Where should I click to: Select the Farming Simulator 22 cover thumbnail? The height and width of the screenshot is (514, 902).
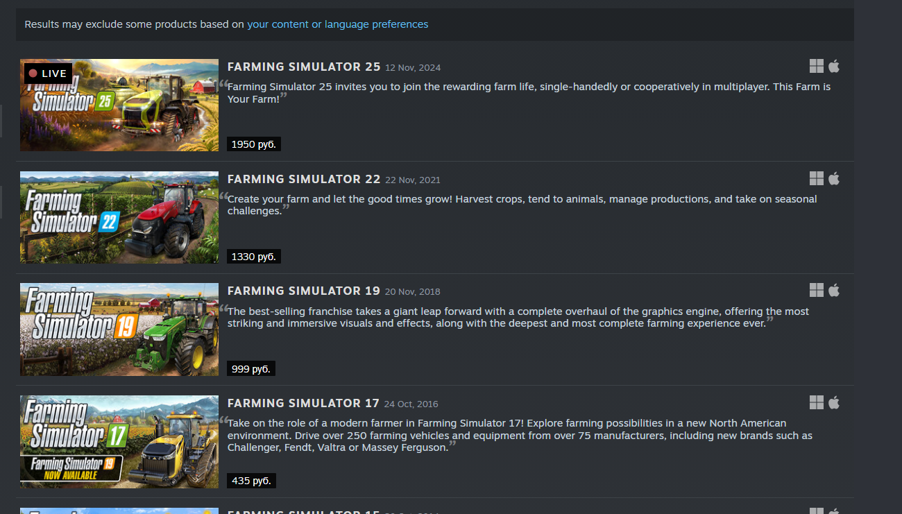119,217
